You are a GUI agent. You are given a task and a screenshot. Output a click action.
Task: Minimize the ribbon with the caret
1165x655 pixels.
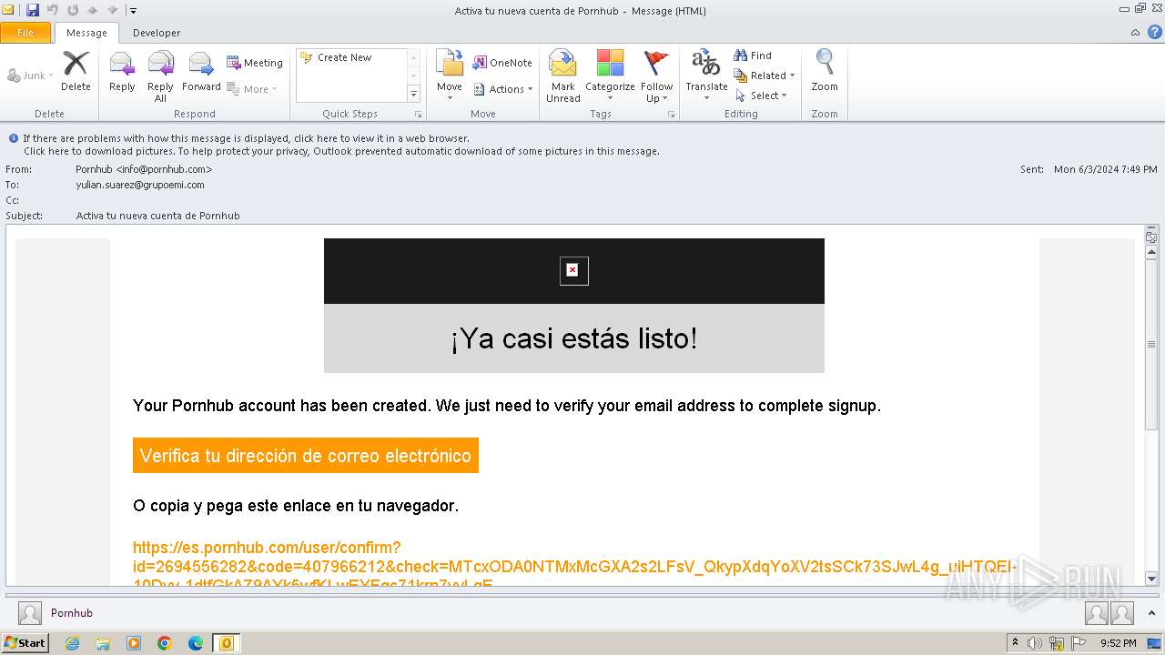click(1135, 33)
